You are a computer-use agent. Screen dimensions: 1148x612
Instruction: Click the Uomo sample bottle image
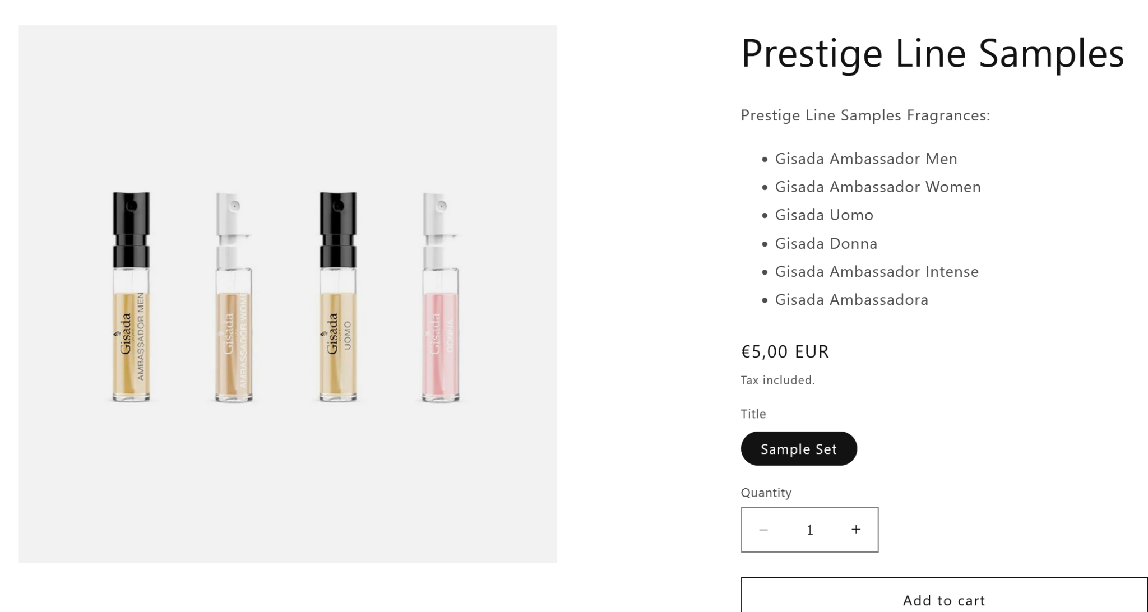pyautogui.click(x=337, y=297)
